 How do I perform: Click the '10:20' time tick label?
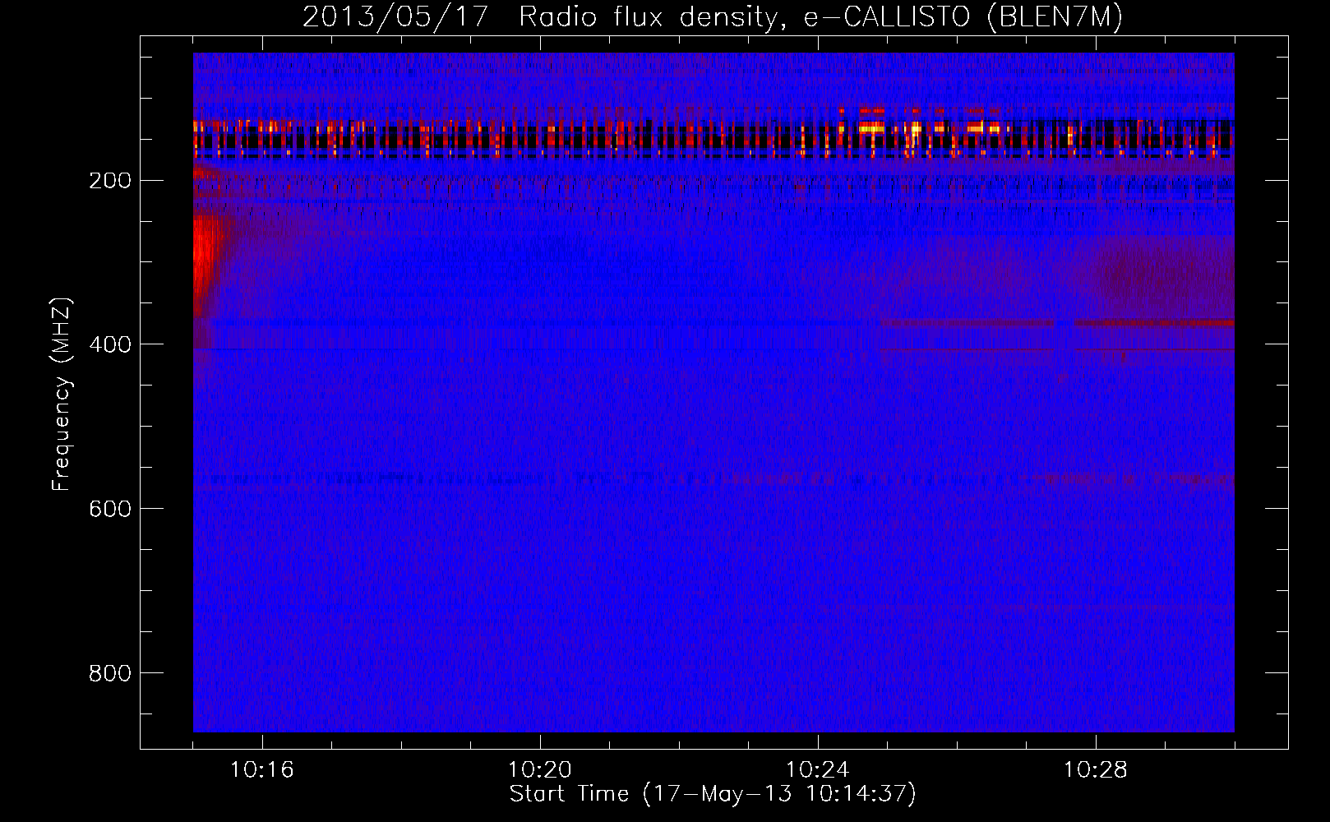[540, 769]
